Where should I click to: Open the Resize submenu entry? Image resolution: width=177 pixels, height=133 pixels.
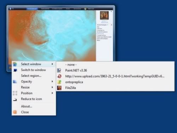[34, 87]
